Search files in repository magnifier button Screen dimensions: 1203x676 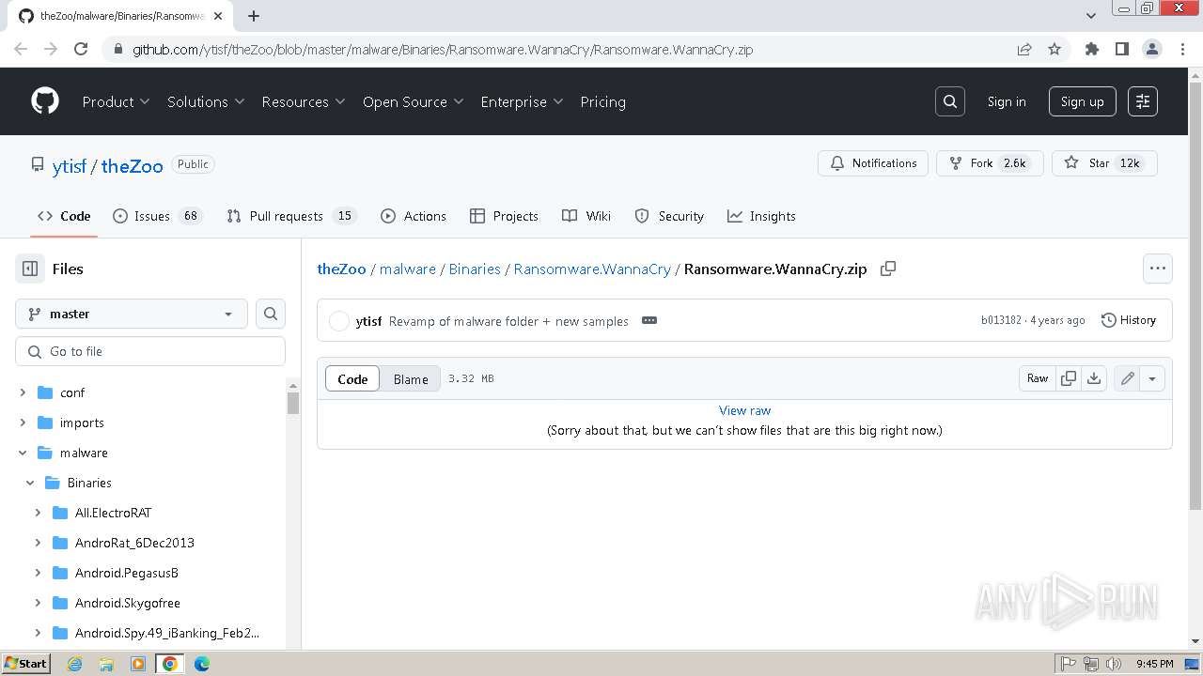(271, 314)
